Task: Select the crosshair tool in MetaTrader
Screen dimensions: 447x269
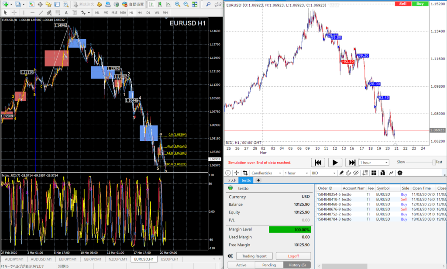Action: tap(14, 13)
